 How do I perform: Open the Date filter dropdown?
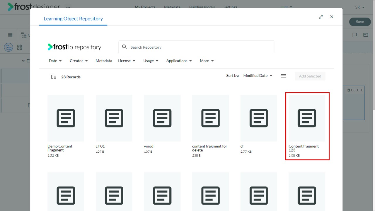55,61
